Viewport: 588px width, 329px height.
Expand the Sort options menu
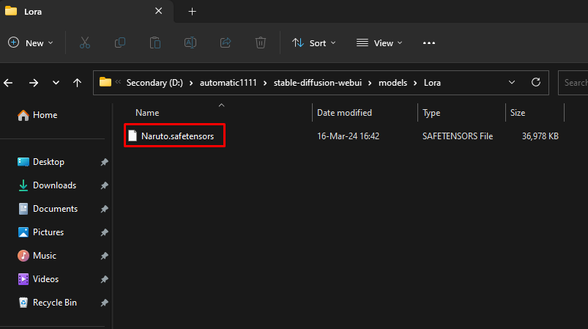tap(314, 43)
